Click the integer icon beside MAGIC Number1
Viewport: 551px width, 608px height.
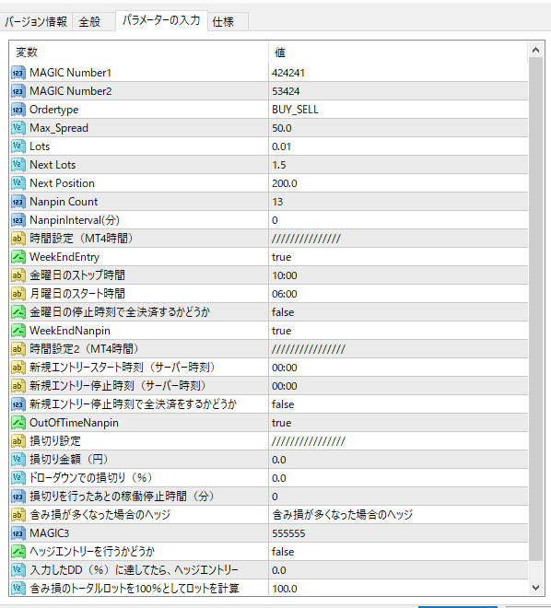coord(18,73)
